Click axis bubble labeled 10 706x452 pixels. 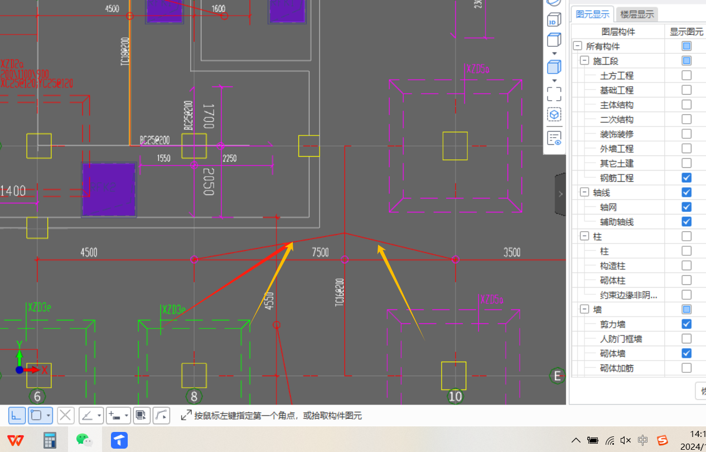[x=456, y=397]
